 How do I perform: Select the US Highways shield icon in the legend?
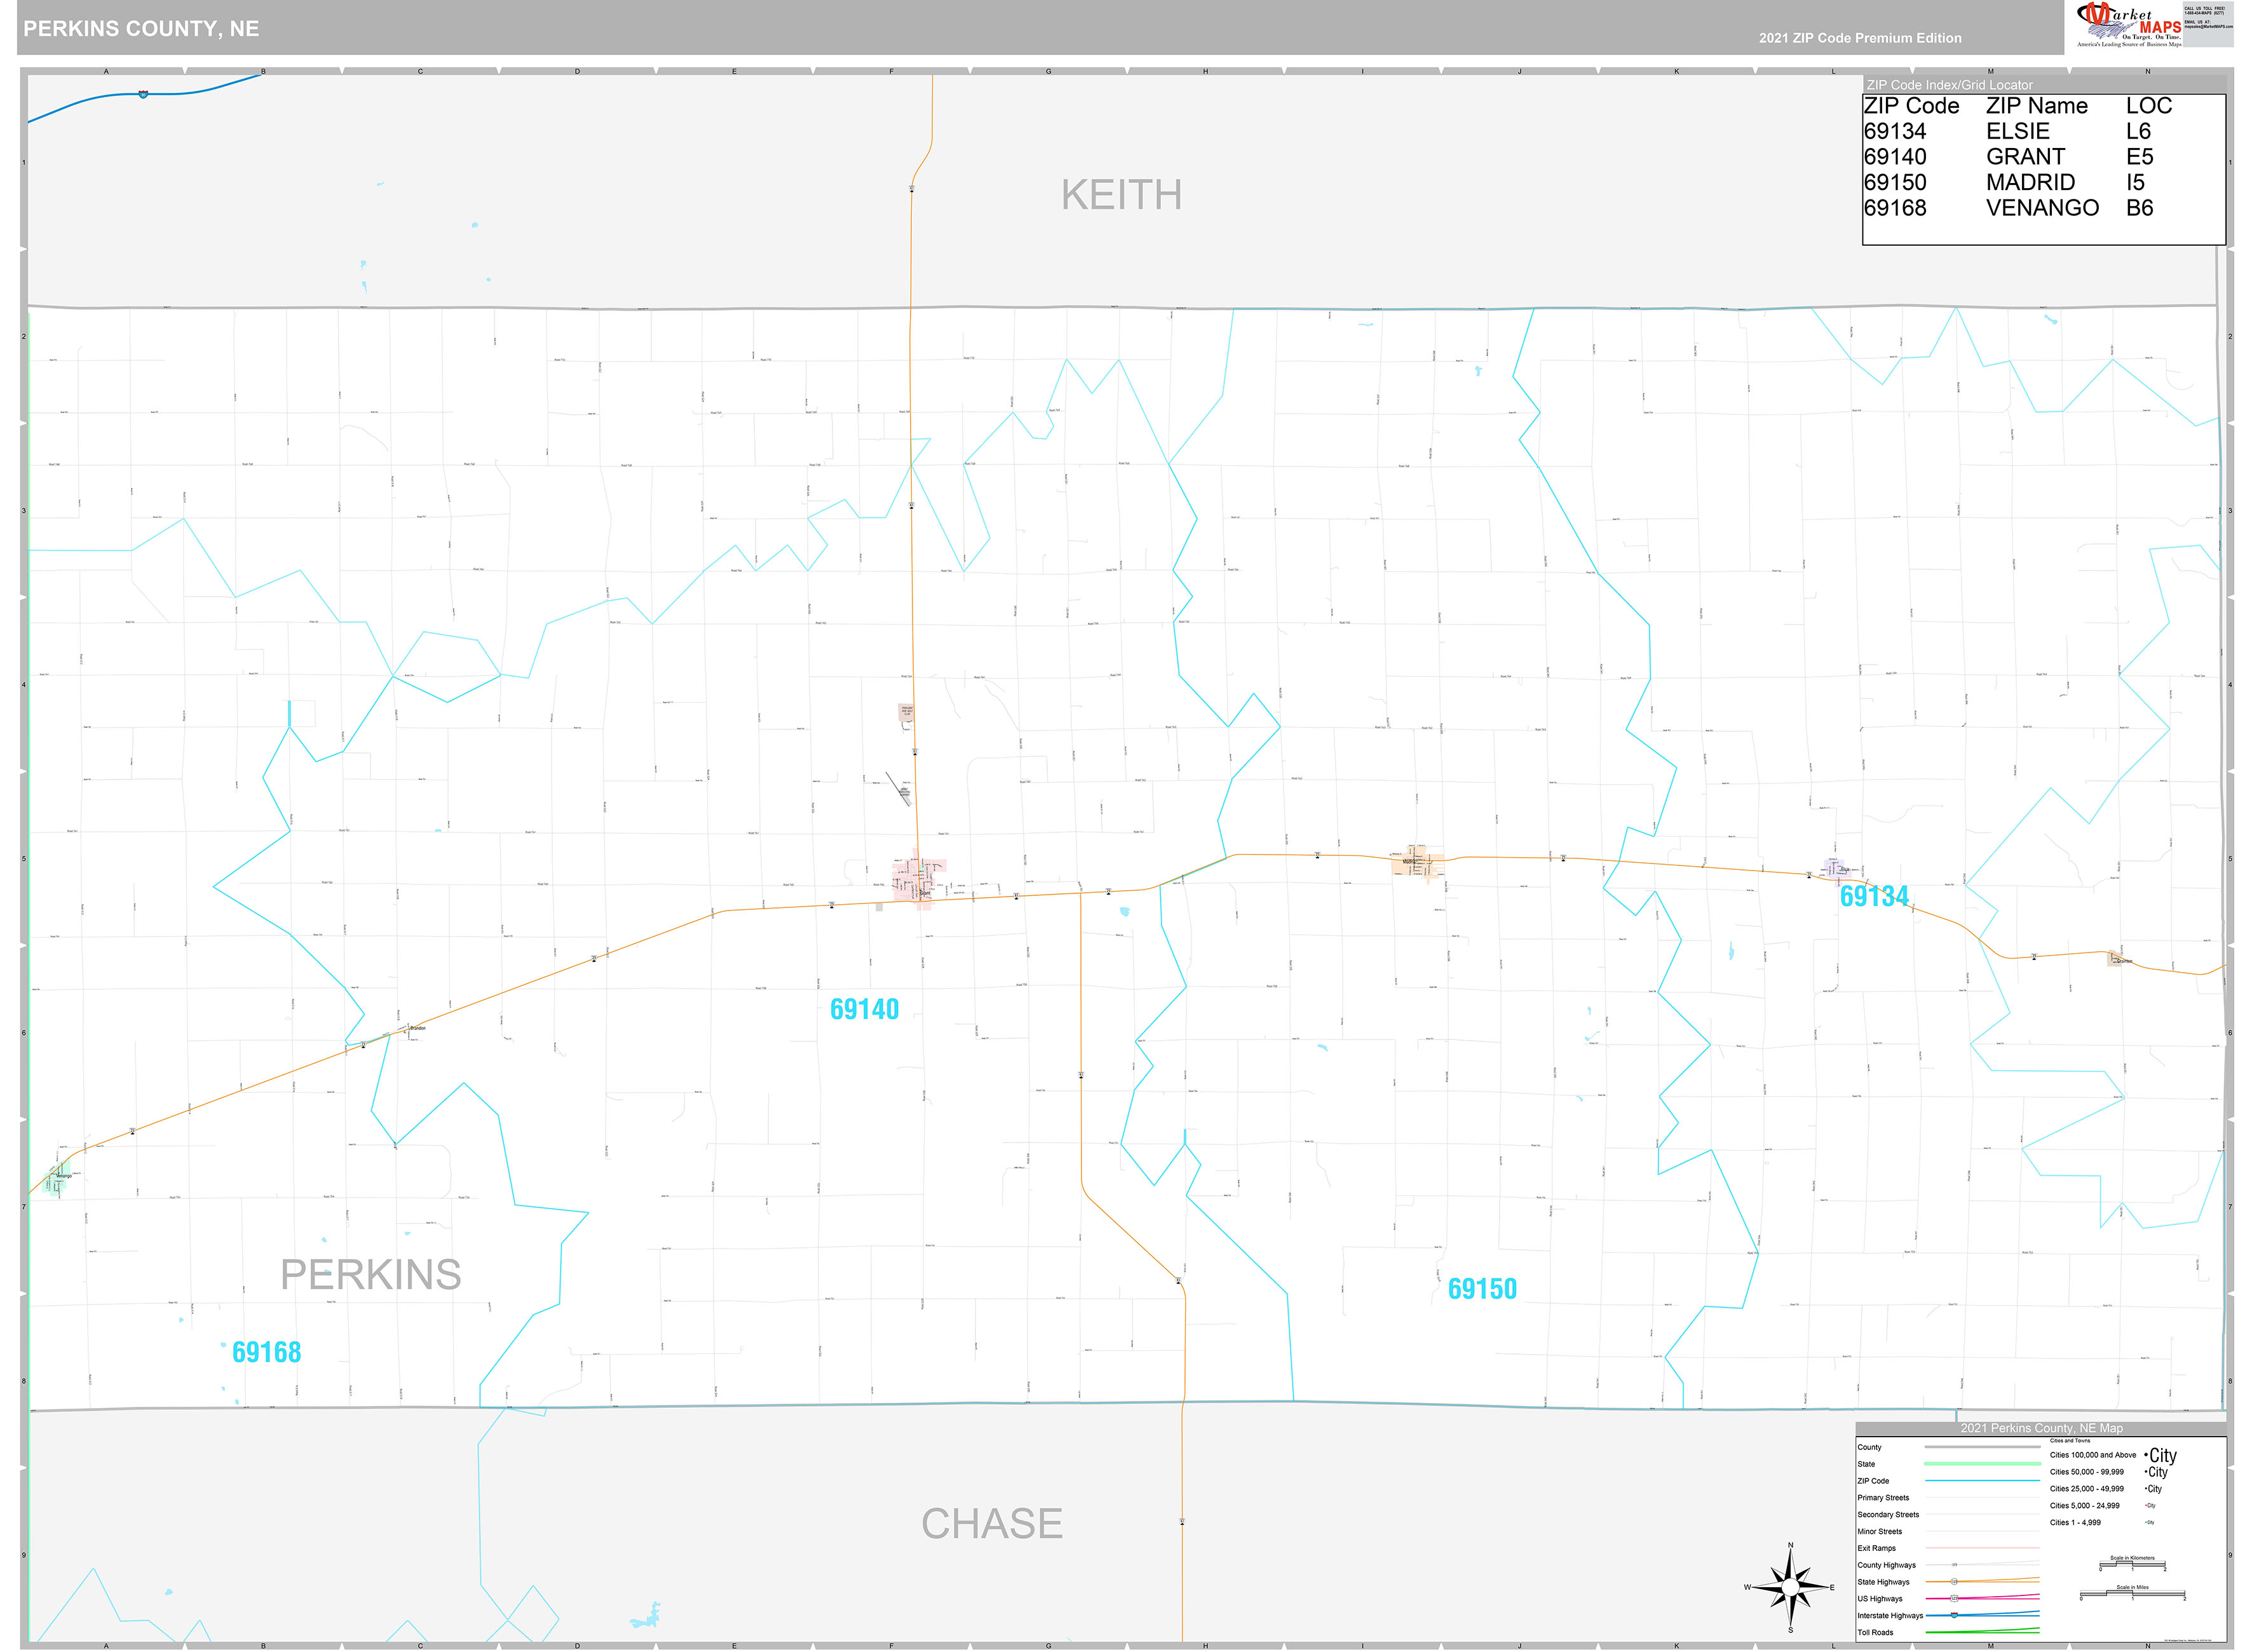coord(1954,1598)
